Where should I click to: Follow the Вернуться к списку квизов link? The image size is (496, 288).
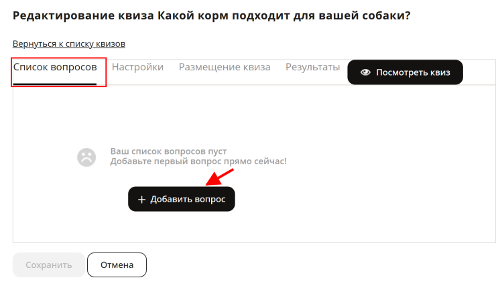(x=69, y=44)
